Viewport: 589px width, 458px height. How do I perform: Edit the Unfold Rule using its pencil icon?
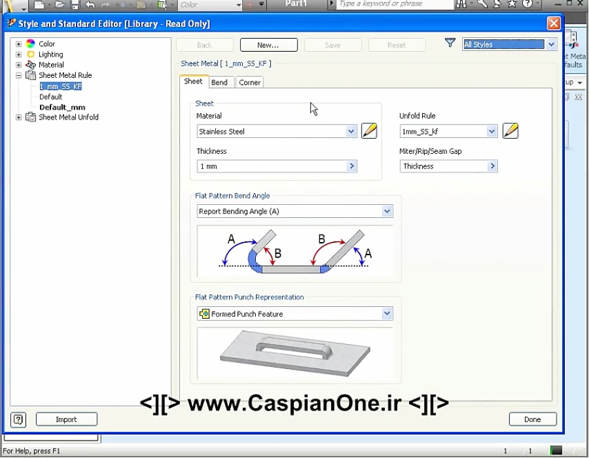[x=510, y=131]
